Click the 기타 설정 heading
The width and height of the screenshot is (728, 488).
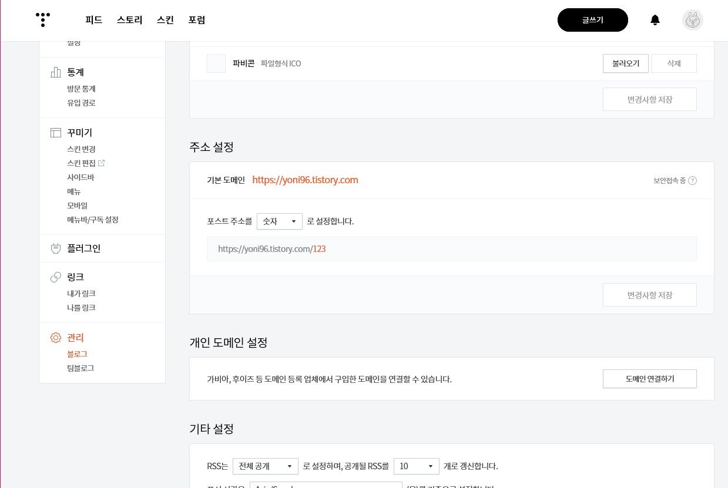pos(212,429)
